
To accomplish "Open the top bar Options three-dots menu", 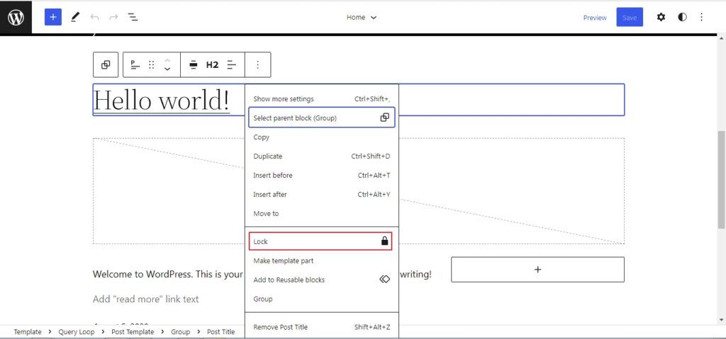I will click(701, 17).
